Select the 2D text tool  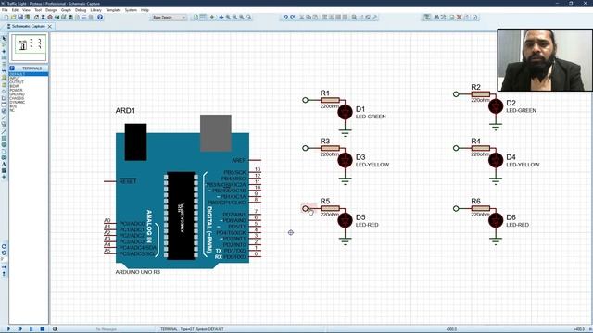click(x=4, y=164)
